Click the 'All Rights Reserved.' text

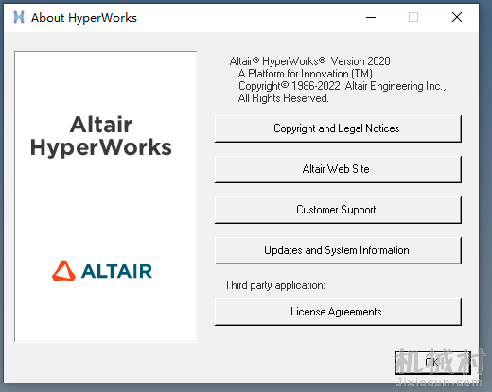tap(283, 98)
